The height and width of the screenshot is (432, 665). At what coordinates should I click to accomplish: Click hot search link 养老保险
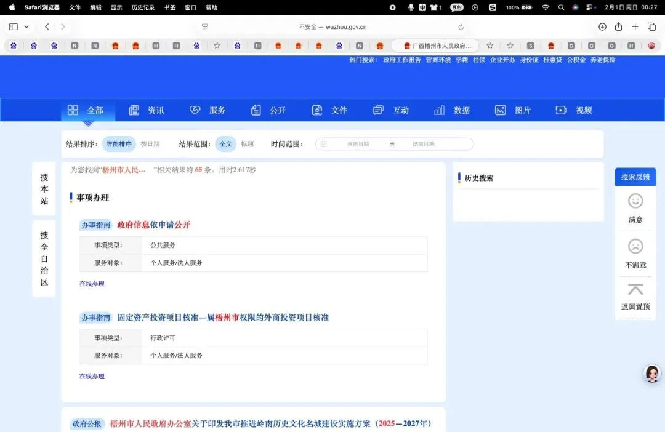click(x=603, y=60)
